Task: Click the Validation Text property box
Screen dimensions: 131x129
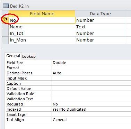Action: pyautogui.click(x=91, y=99)
